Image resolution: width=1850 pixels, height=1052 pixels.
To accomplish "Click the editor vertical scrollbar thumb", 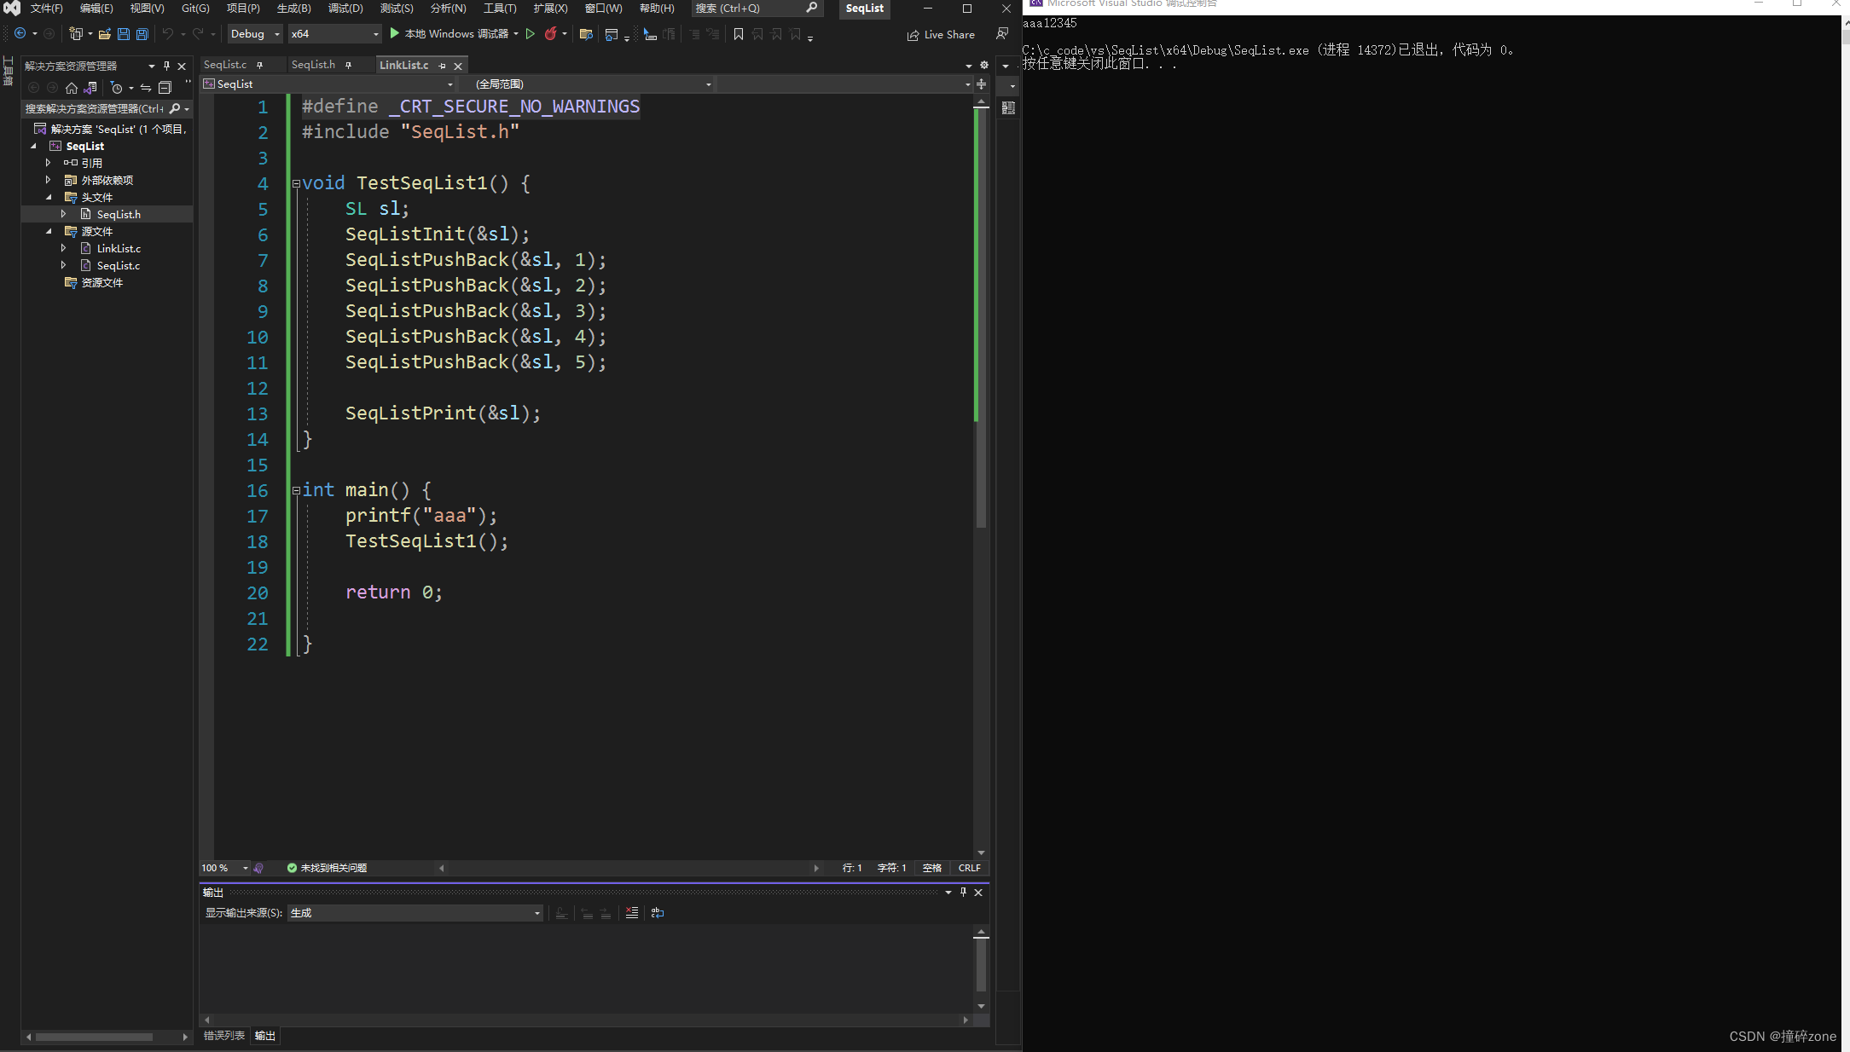I will point(981,315).
